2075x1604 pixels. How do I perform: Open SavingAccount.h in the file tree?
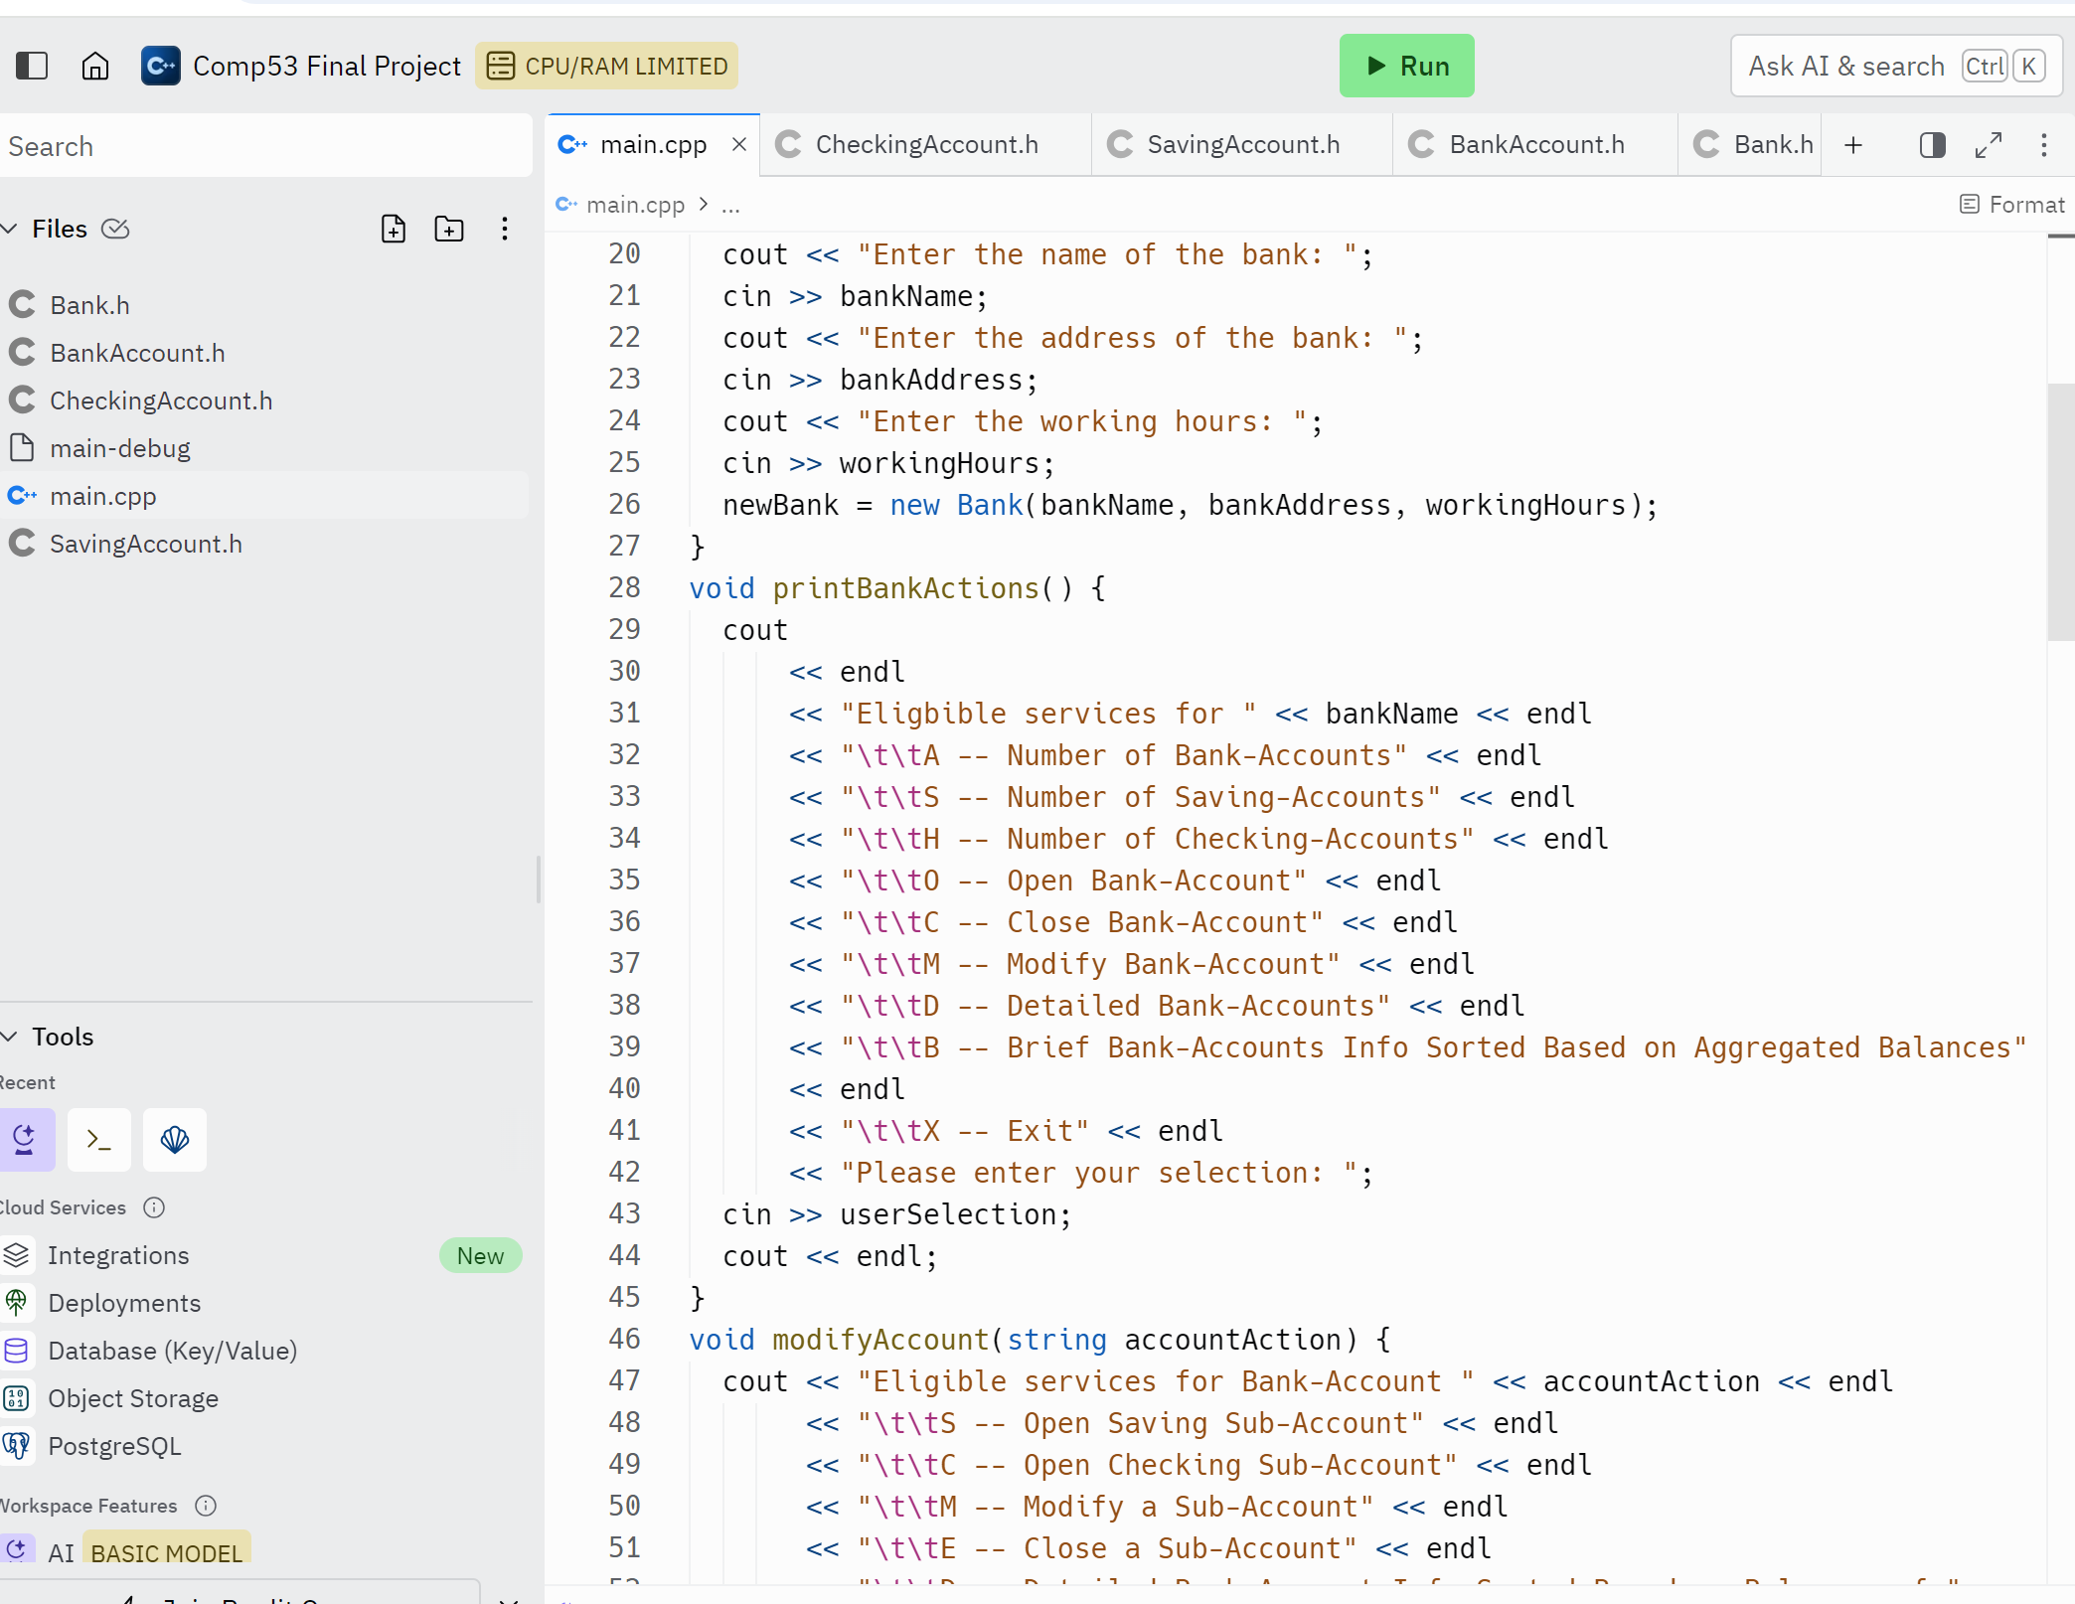pos(145,544)
